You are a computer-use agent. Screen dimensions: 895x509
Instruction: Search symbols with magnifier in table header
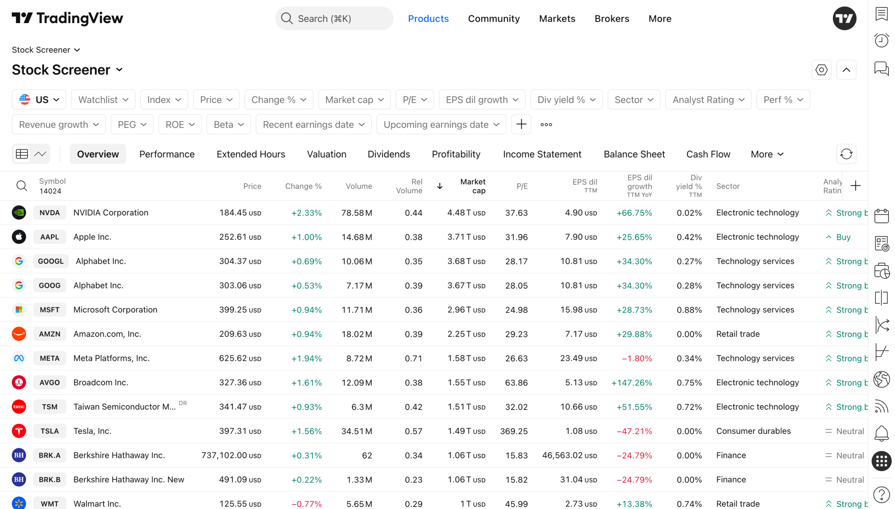tap(22, 186)
